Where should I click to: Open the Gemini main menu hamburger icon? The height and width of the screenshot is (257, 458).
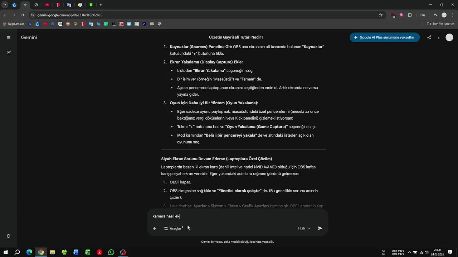click(9, 37)
